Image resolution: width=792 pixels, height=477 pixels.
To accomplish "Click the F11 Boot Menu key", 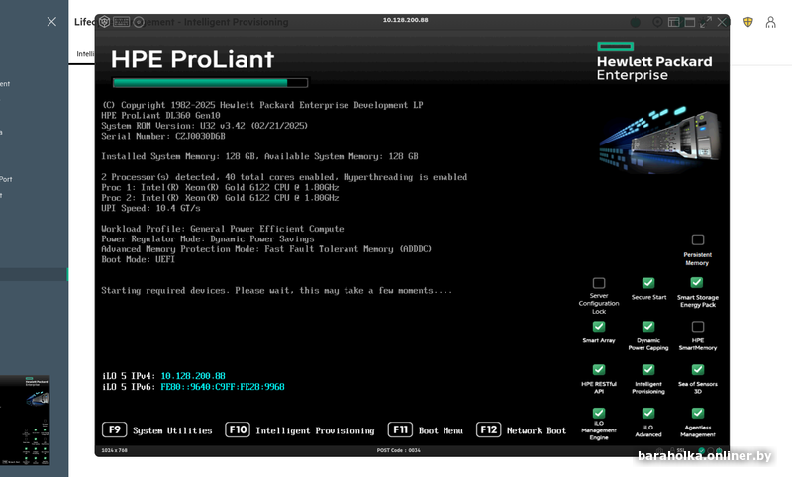I will coord(426,430).
